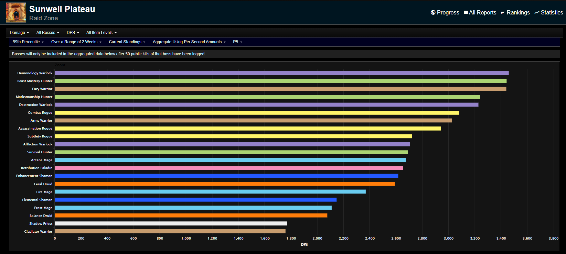Open the All Item Levels dropdown
The image size is (566, 254).
(x=102, y=33)
